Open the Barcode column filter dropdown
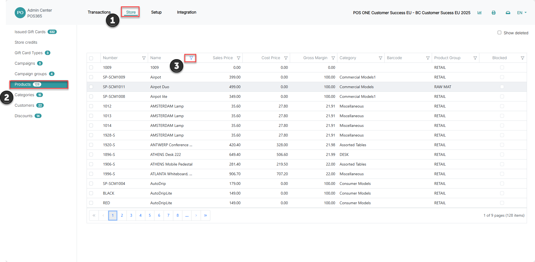The width and height of the screenshot is (535, 262). coord(428,58)
